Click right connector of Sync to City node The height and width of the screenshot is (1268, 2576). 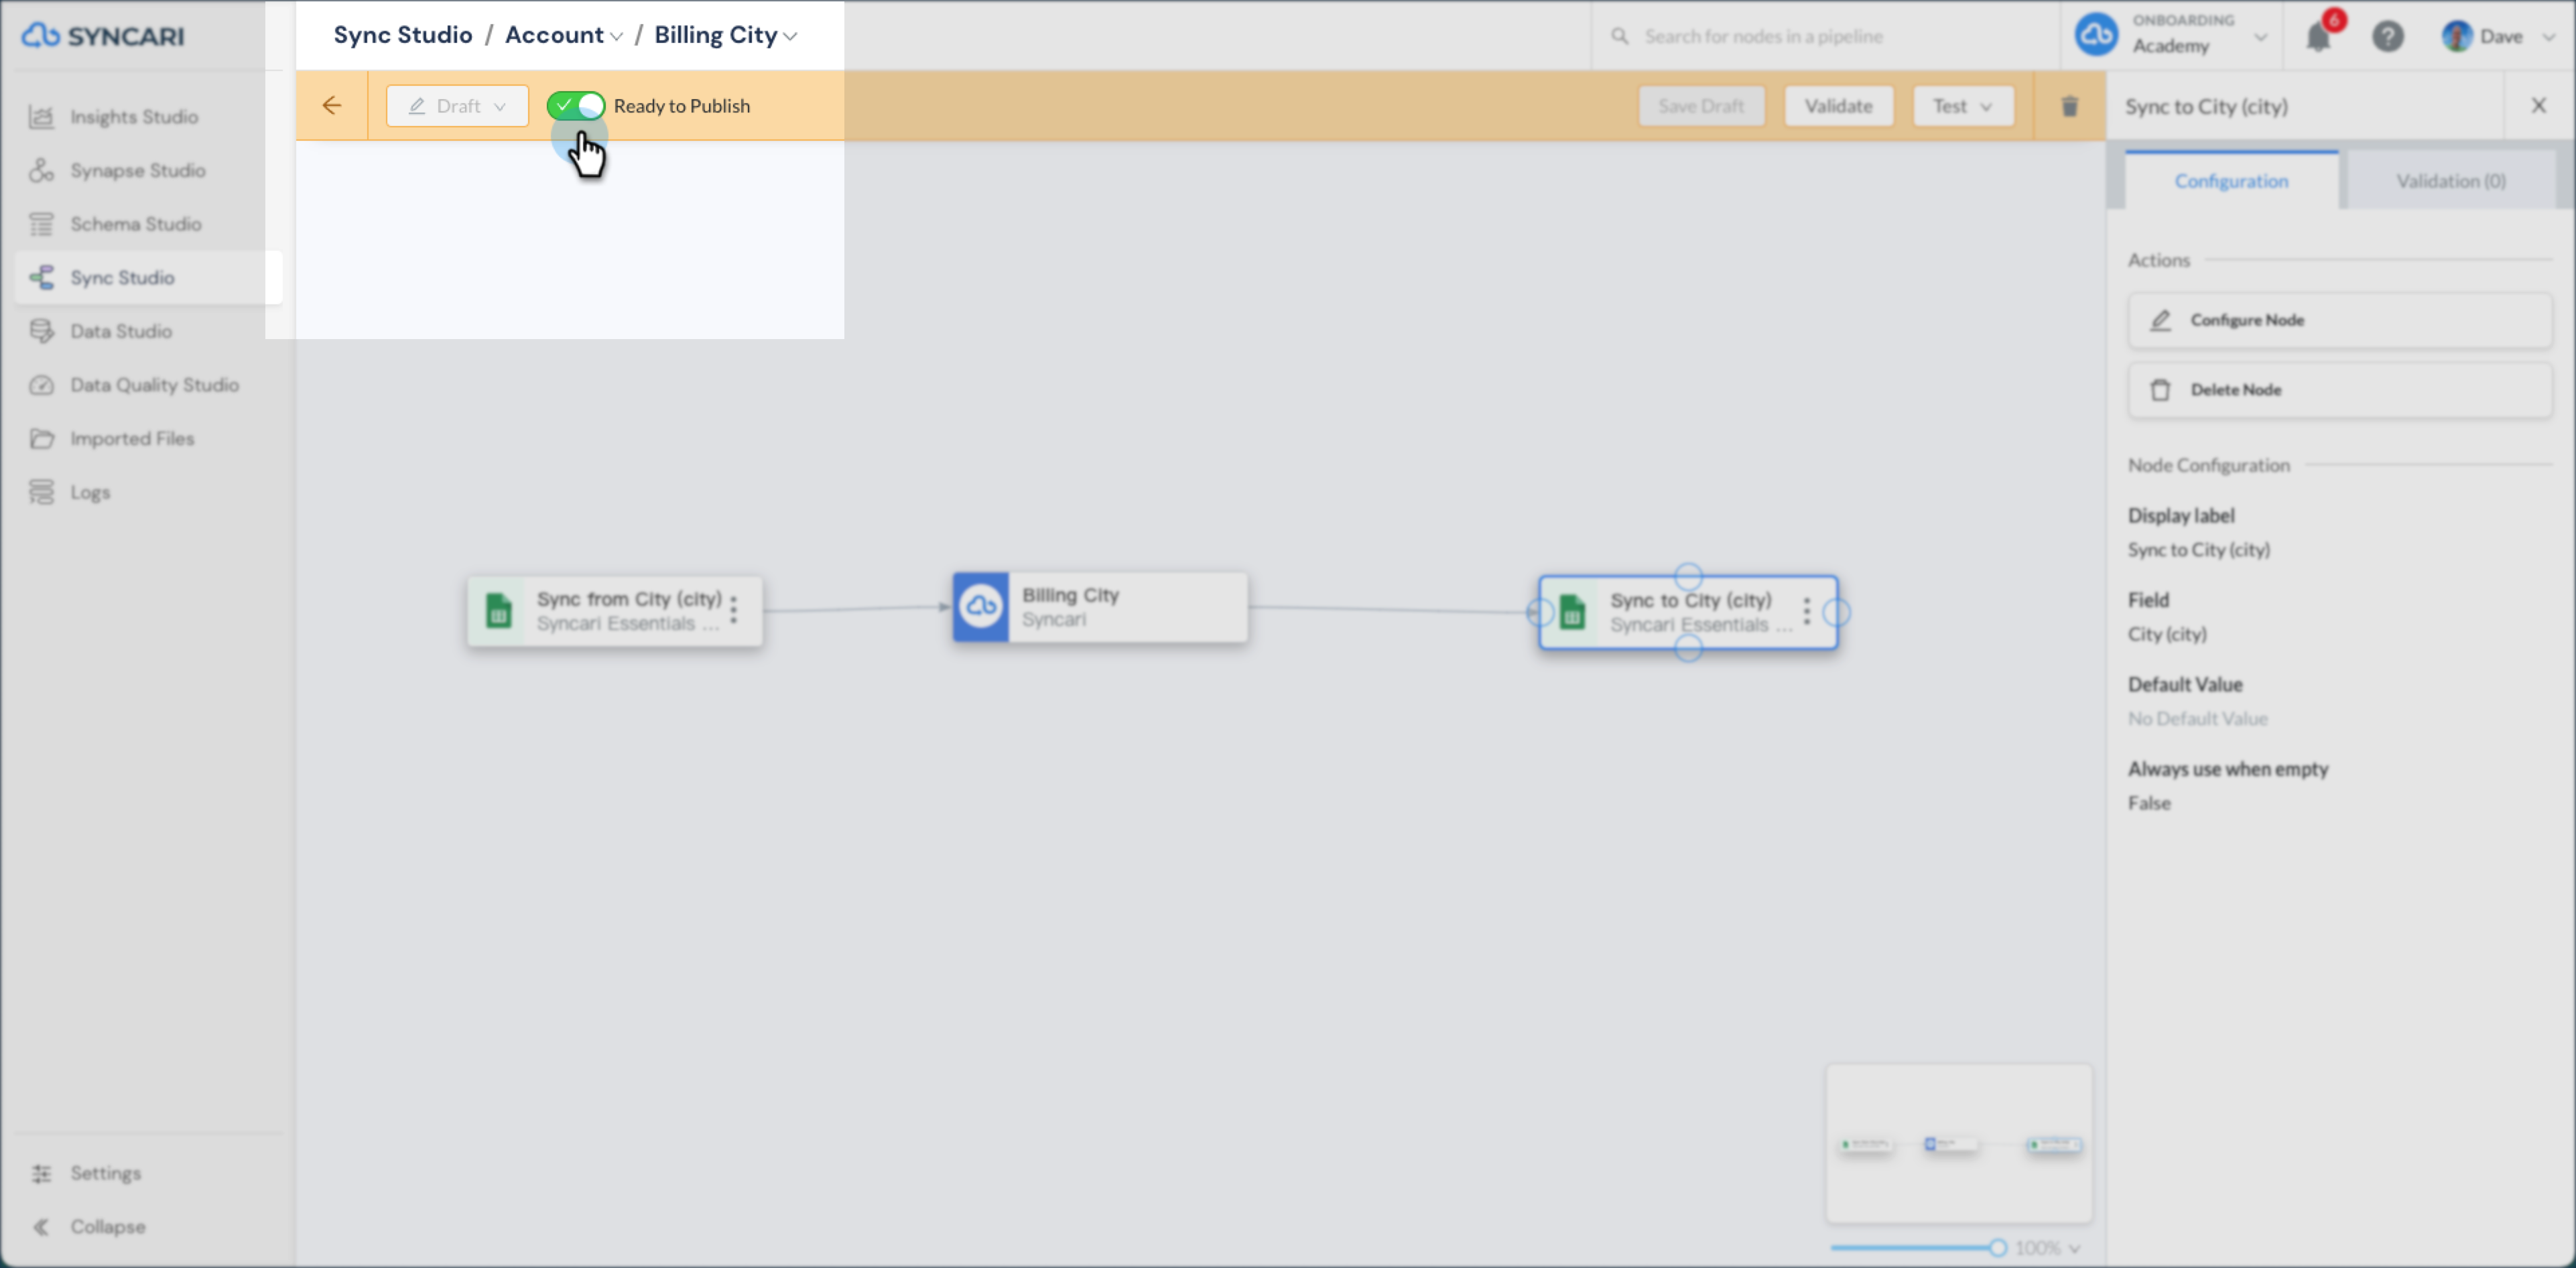click(1836, 612)
